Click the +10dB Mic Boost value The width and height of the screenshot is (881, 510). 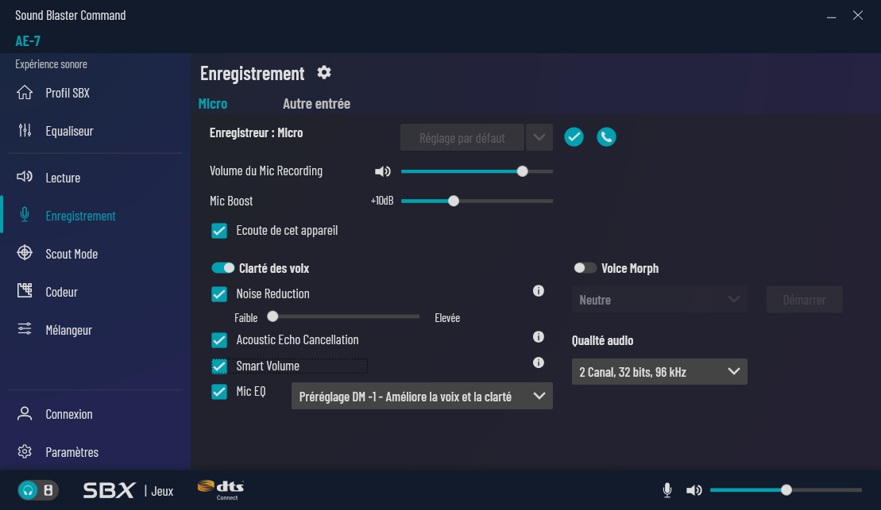pos(382,201)
